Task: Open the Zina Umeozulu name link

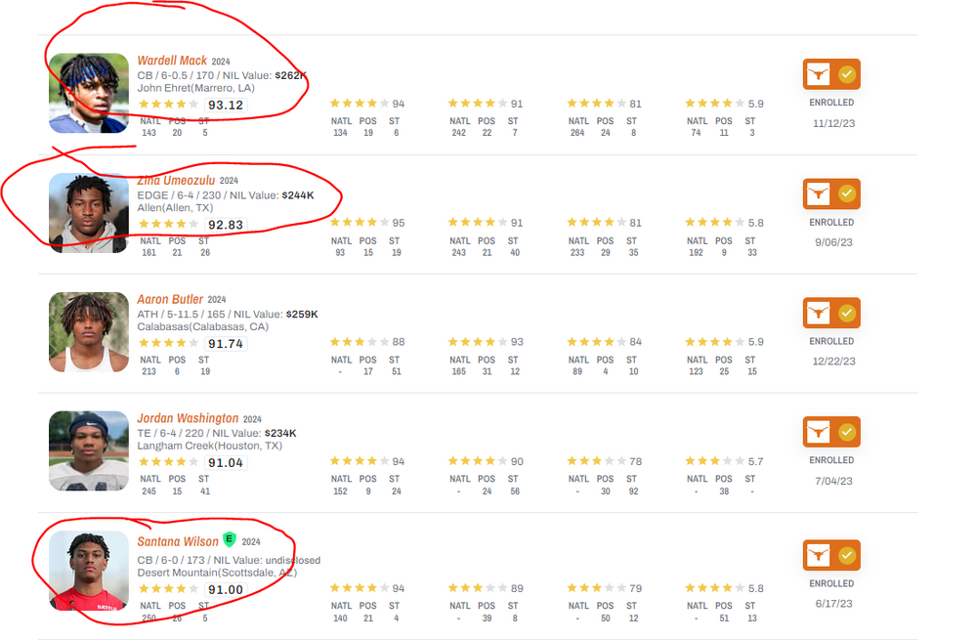Action: [x=176, y=180]
